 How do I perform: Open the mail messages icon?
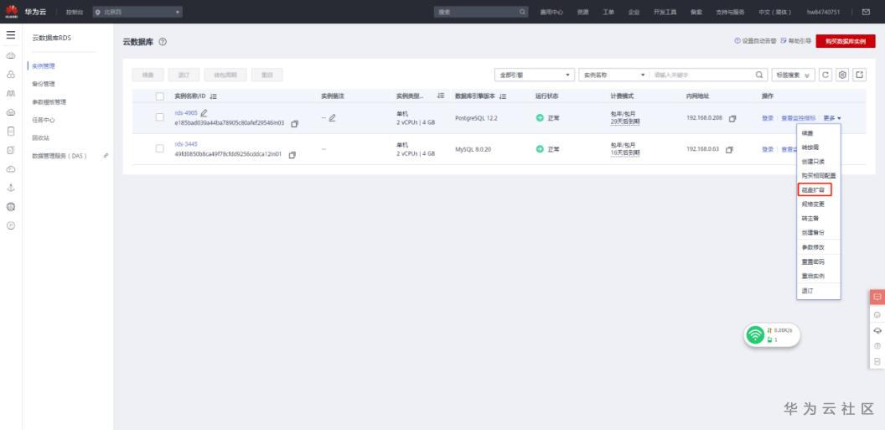866,12
